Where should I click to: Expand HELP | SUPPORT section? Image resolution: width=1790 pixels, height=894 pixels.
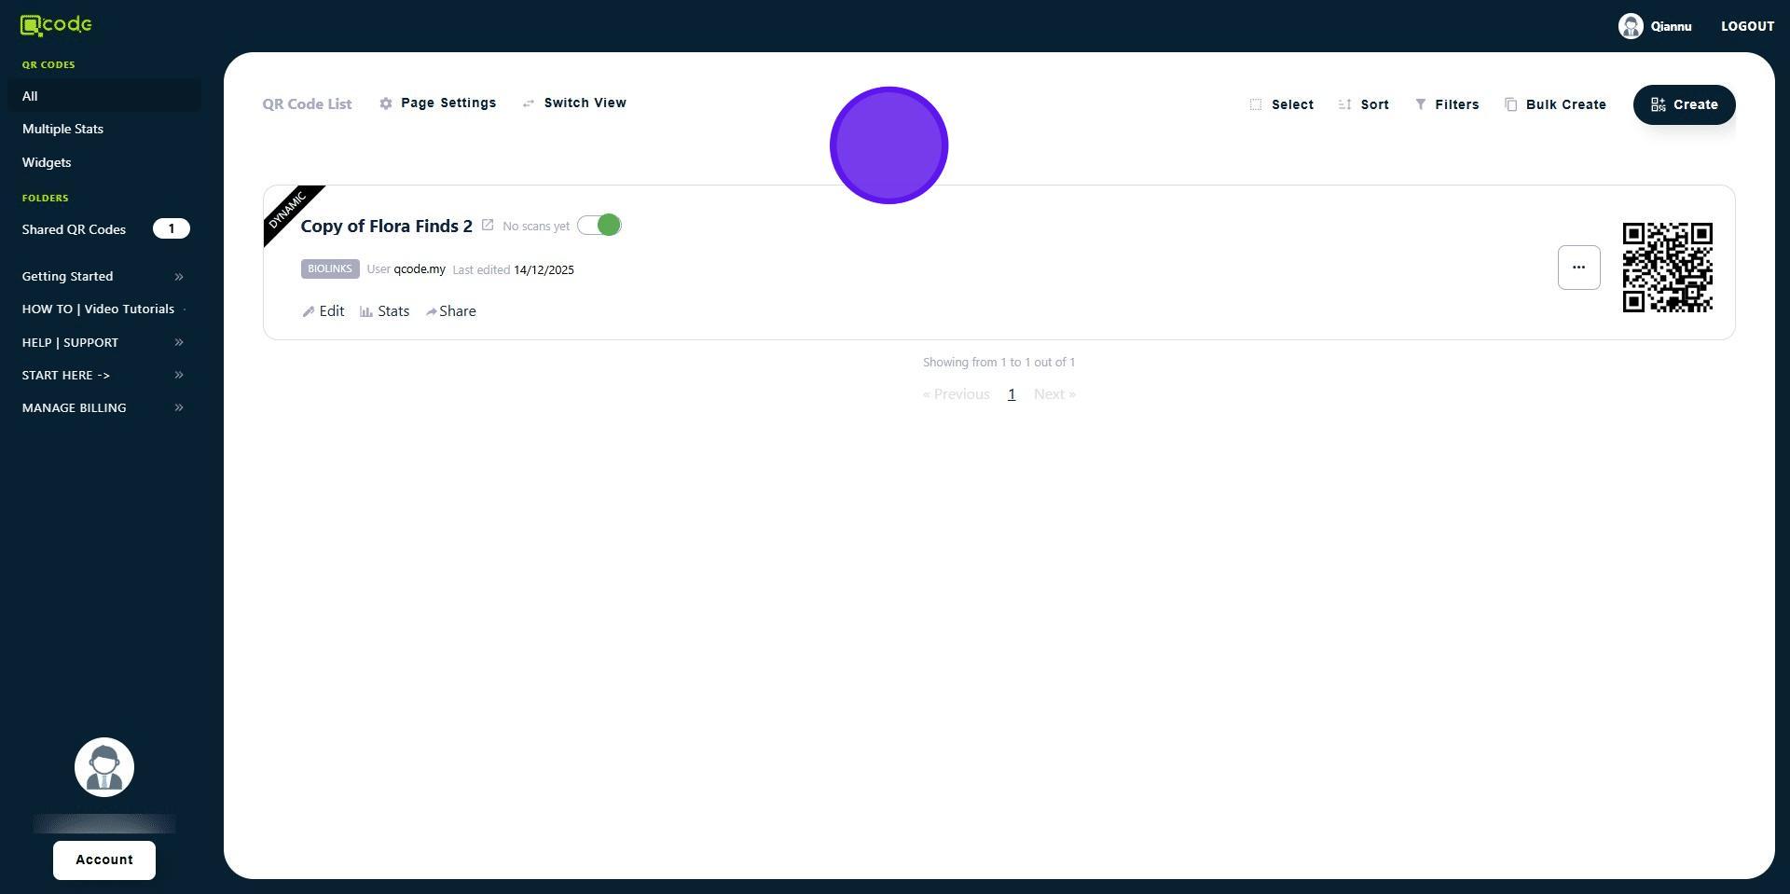pos(103,342)
